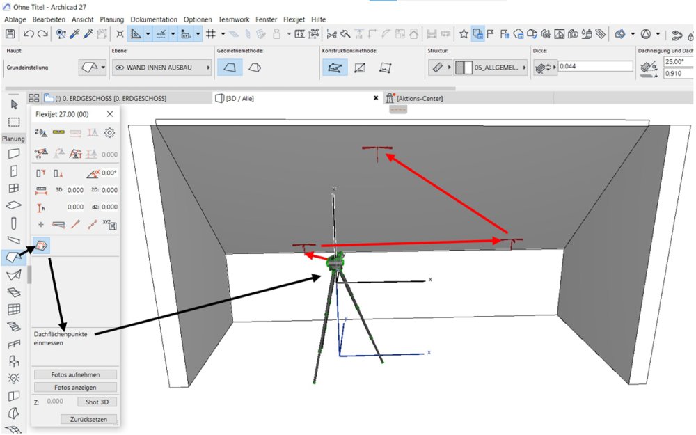Expand the WAND INNEN AUSBAU layer dropdown
This screenshot has width=696, height=435.
click(x=207, y=68)
